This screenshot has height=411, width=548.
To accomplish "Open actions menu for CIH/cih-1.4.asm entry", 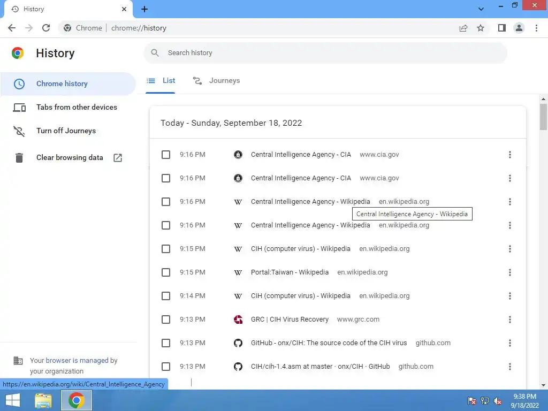I will [x=510, y=367].
